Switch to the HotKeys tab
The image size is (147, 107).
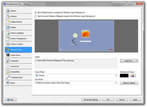(x=18, y=16)
